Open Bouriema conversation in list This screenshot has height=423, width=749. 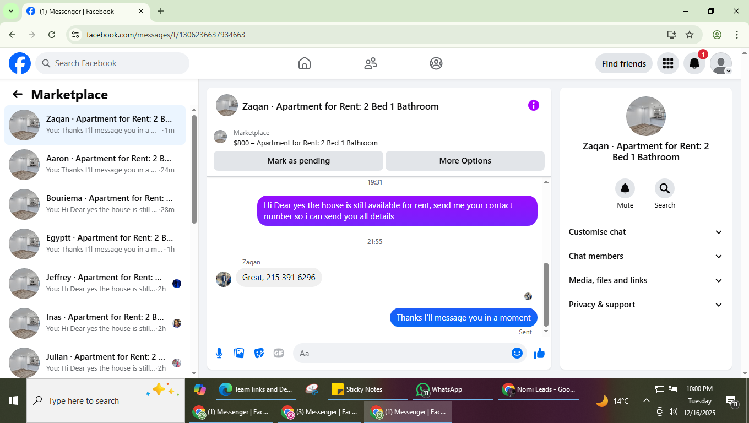[95, 204]
